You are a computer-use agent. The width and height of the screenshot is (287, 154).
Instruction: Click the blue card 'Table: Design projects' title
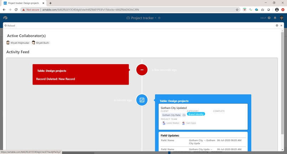(x=174, y=101)
